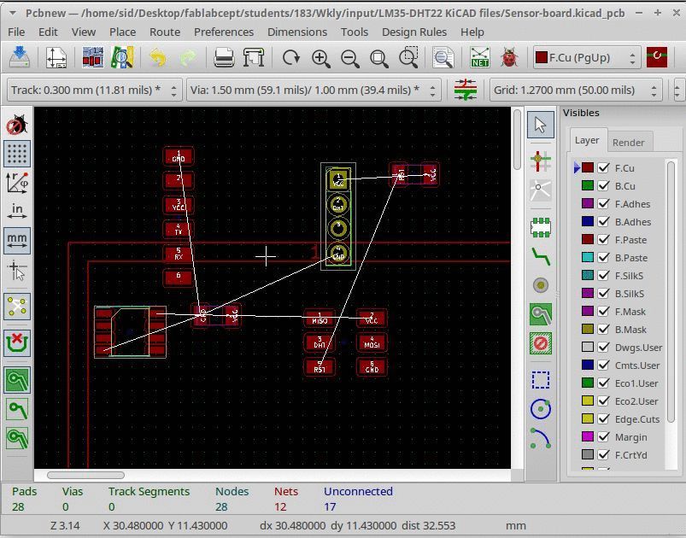Screen dimensions: 686x538
Task: Select Route tracks tool
Action: tap(541, 257)
